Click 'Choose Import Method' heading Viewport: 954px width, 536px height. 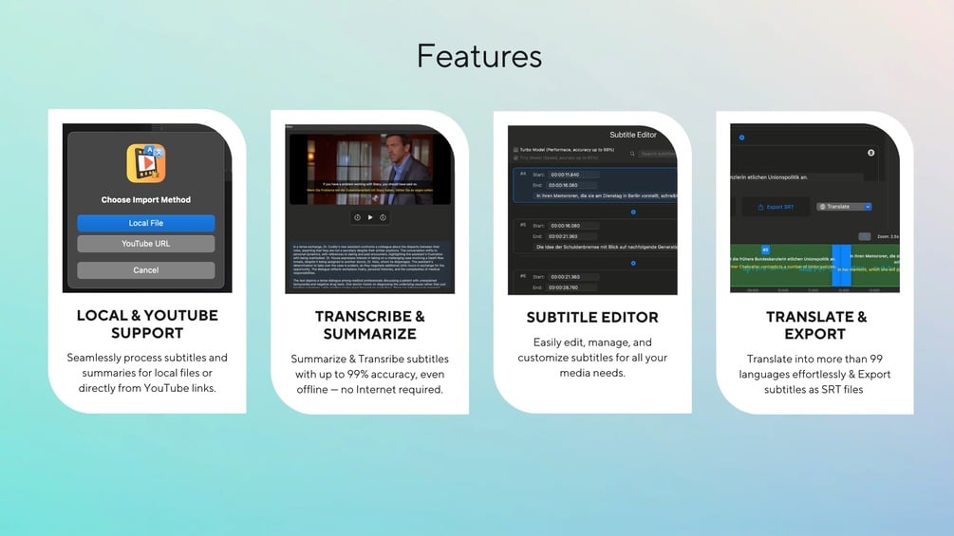coord(146,200)
